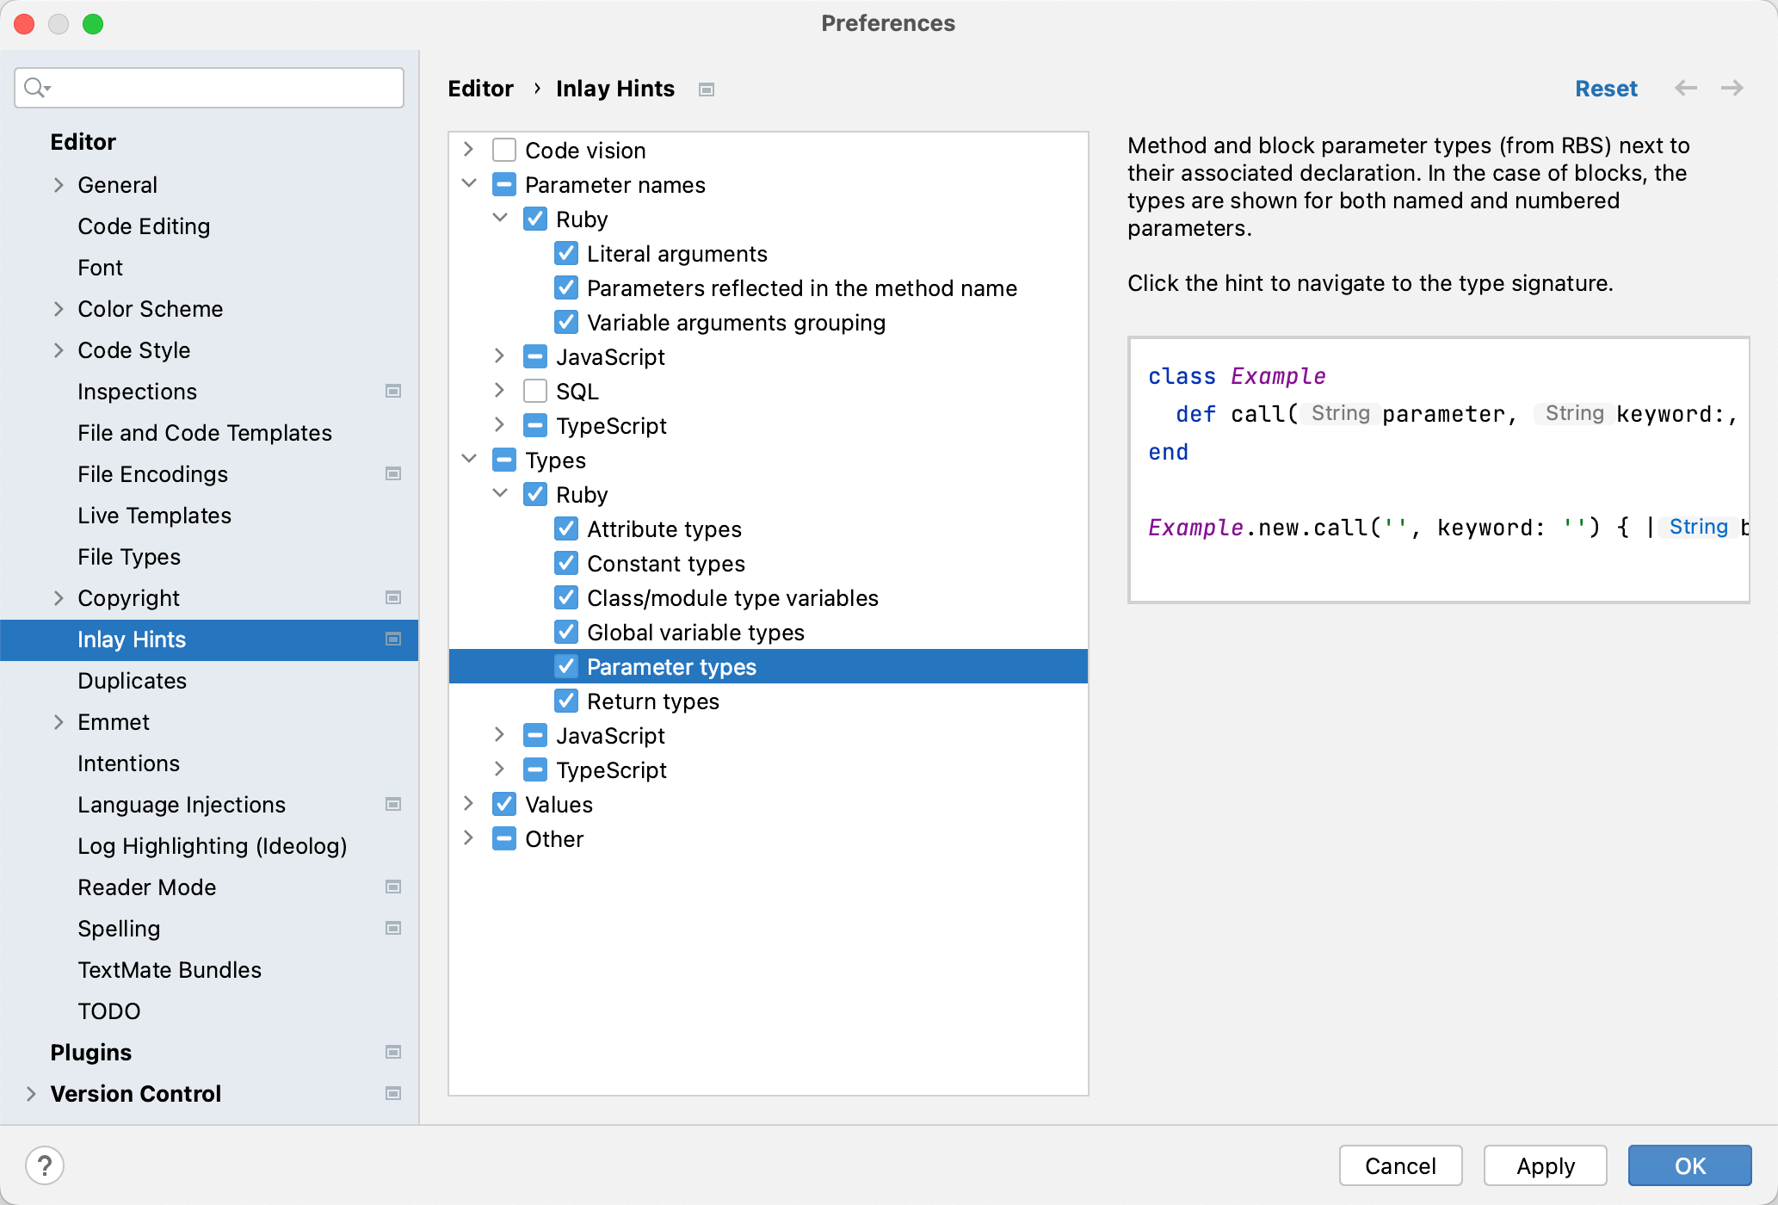
Task: Disable the Return types checkbox
Action: tap(566, 701)
